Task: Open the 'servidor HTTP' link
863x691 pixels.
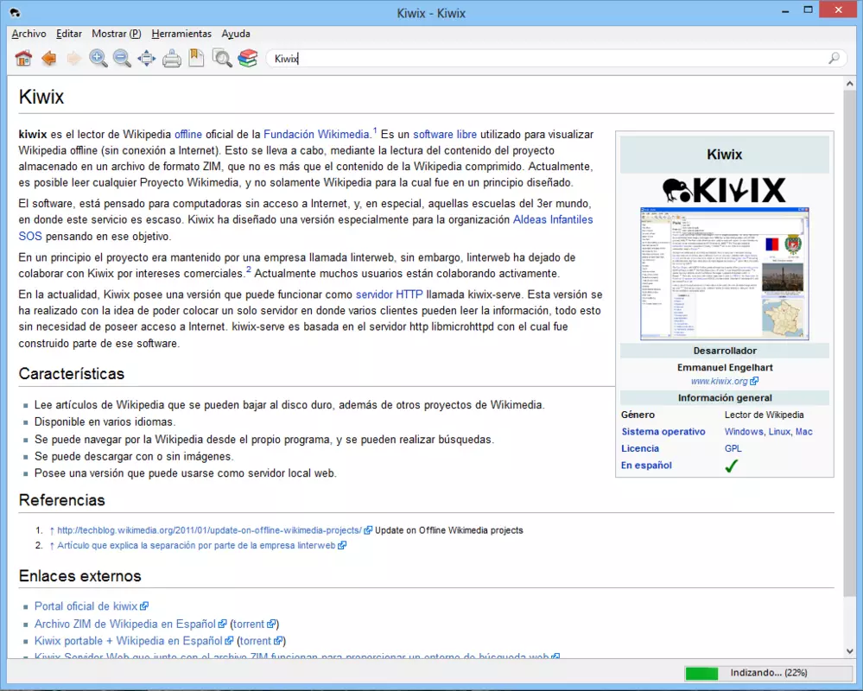Action: click(x=389, y=295)
